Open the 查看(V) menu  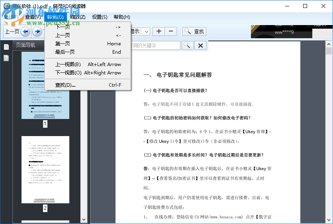click(x=33, y=17)
